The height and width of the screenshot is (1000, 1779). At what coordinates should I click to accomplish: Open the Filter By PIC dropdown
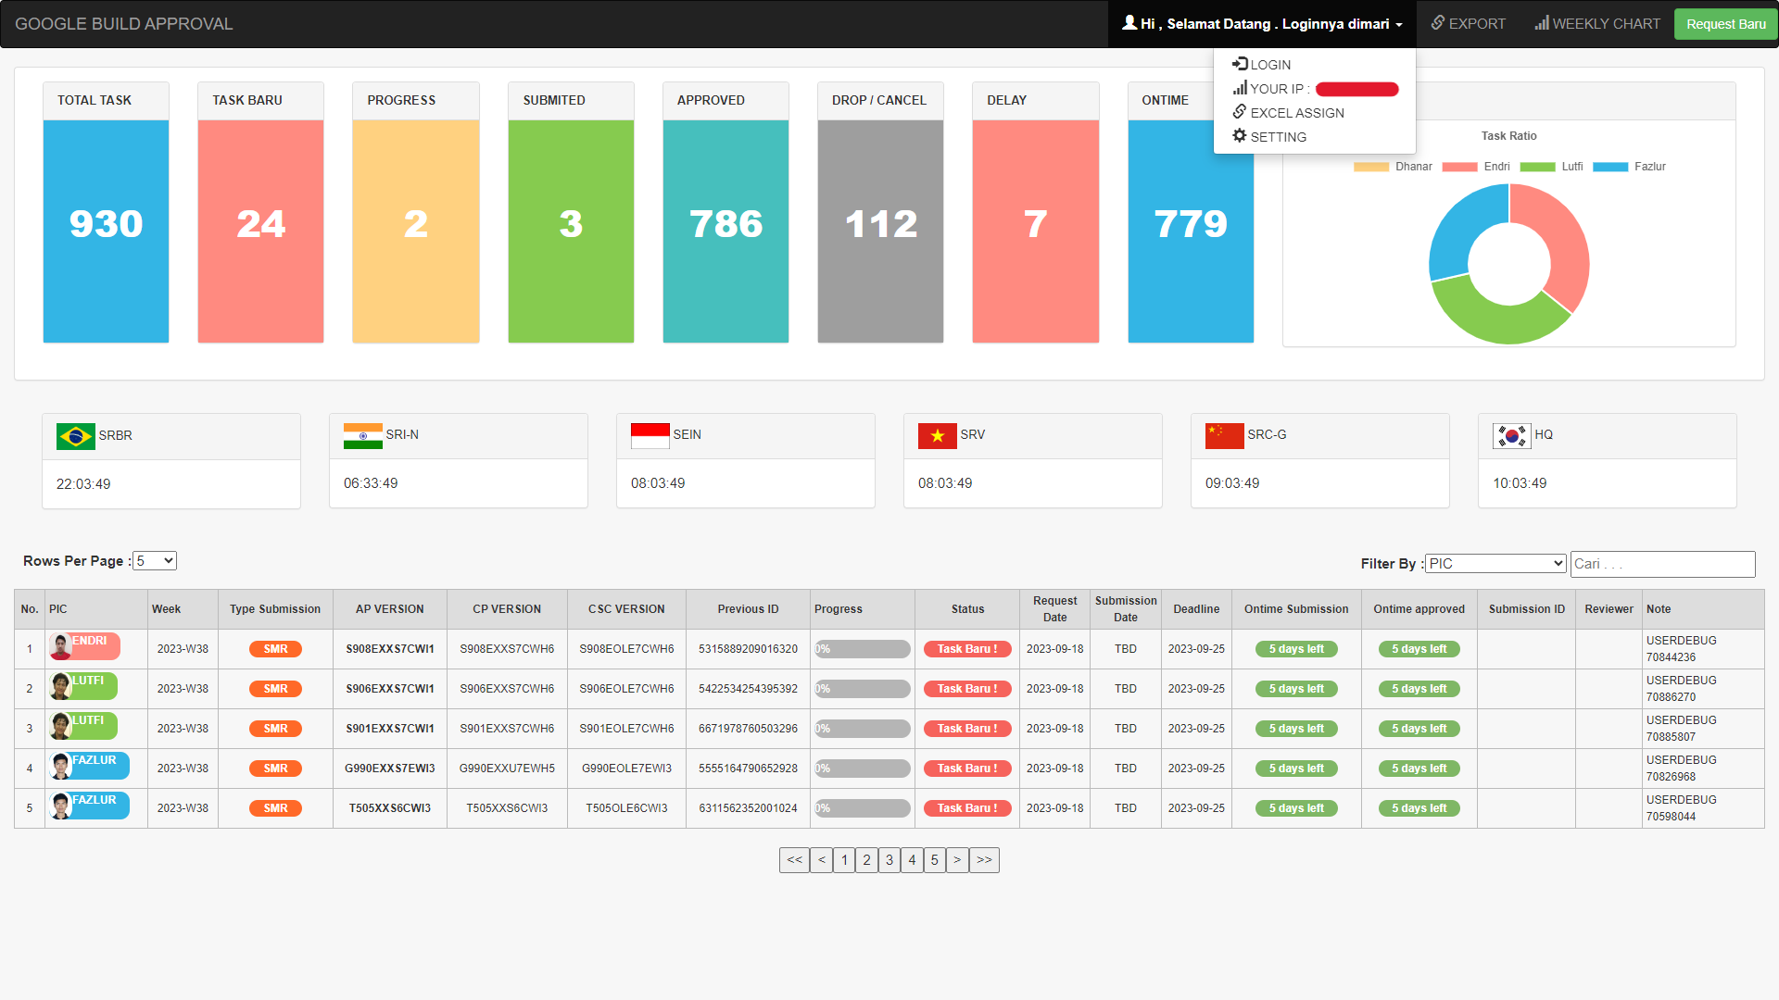1494,563
